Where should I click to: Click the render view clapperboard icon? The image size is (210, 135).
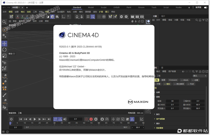tap(132, 17)
